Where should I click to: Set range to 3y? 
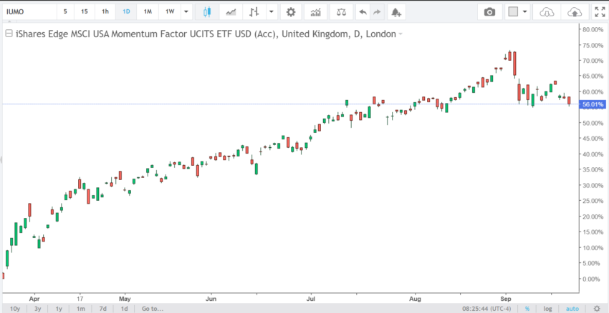pos(38,309)
